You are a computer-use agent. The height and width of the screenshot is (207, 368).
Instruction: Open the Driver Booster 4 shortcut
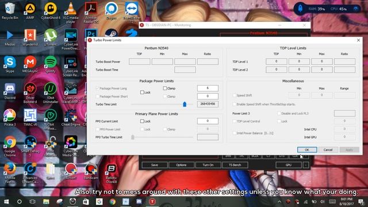pos(30,93)
